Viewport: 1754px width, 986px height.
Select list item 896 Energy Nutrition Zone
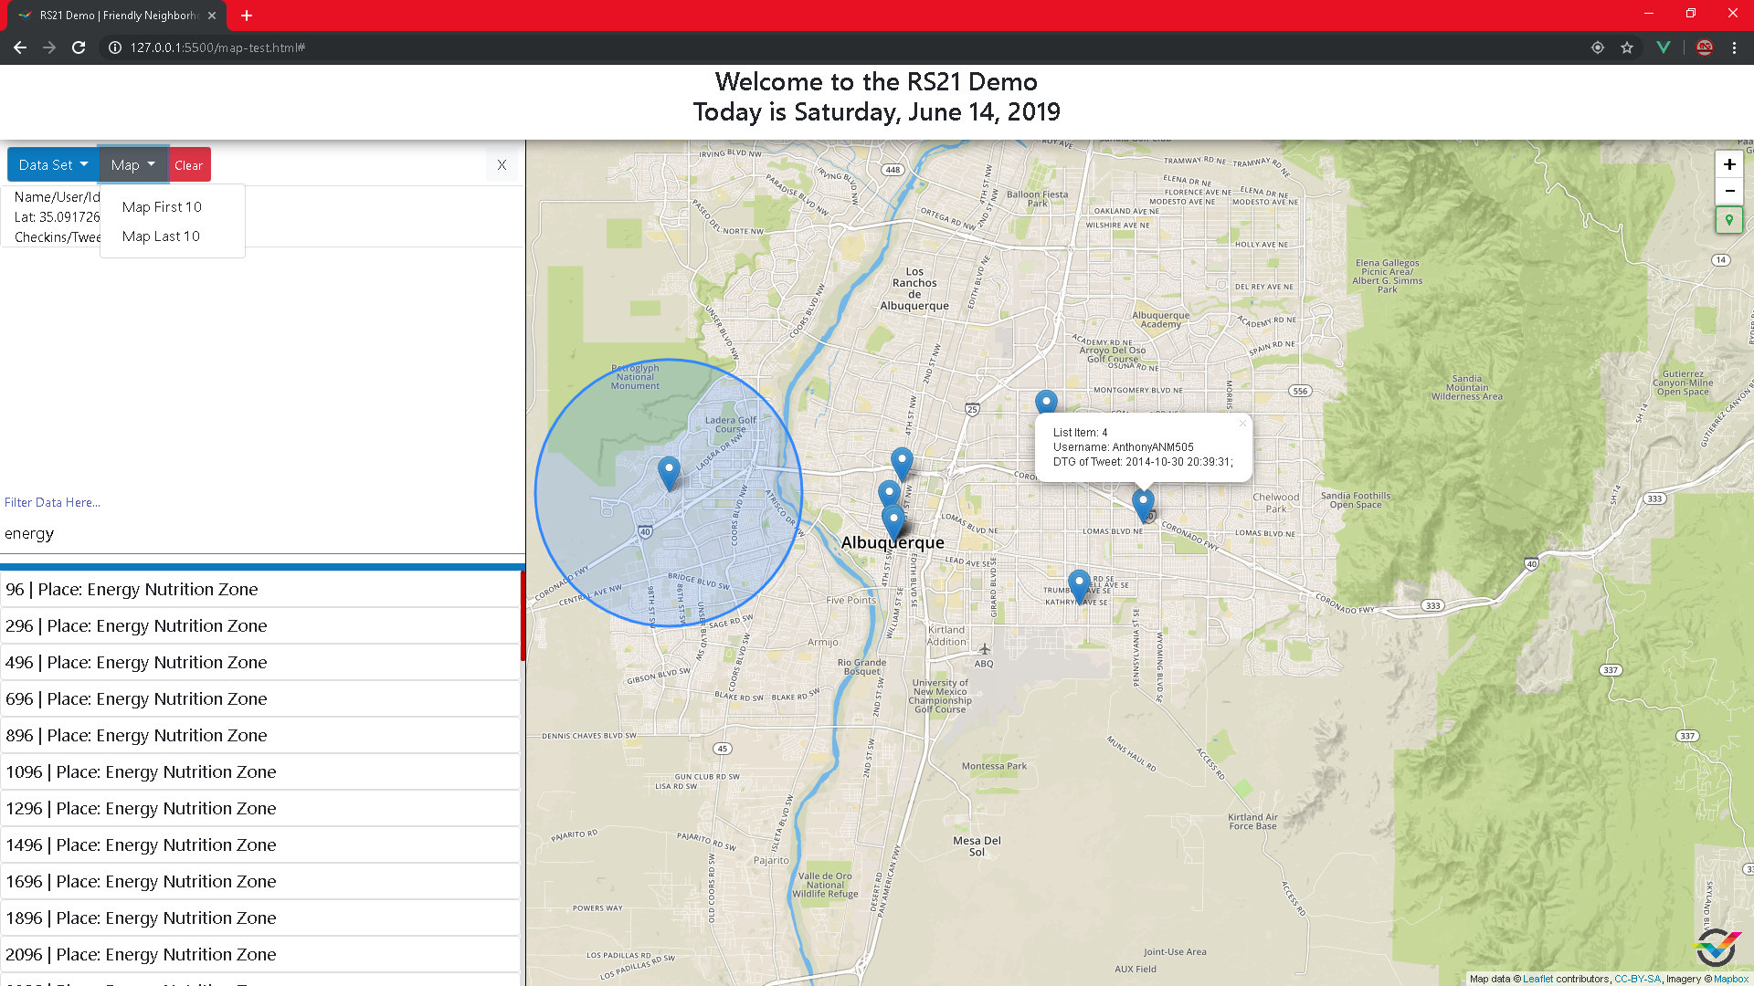point(260,735)
